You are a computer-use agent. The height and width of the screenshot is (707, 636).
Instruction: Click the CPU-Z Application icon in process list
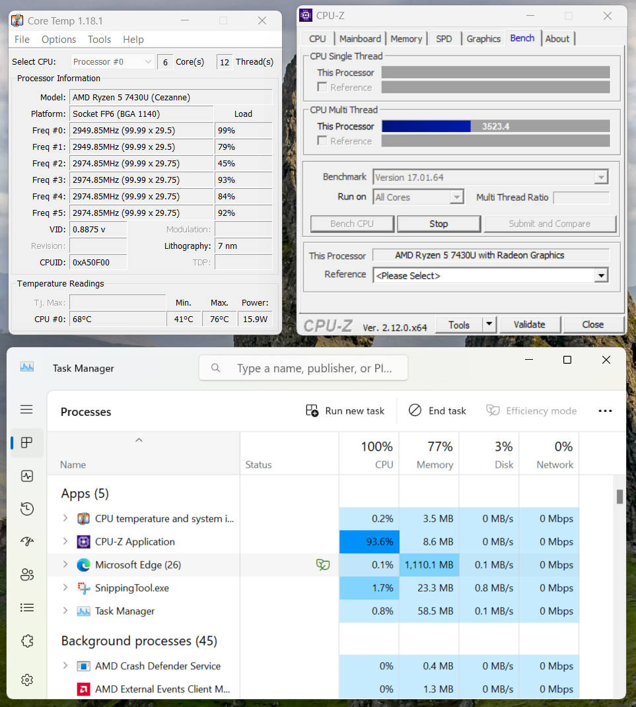pos(83,541)
